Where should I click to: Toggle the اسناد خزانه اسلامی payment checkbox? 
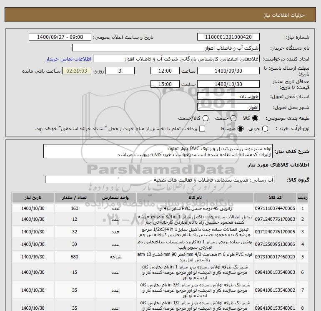pyautogui.click(x=202, y=129)
